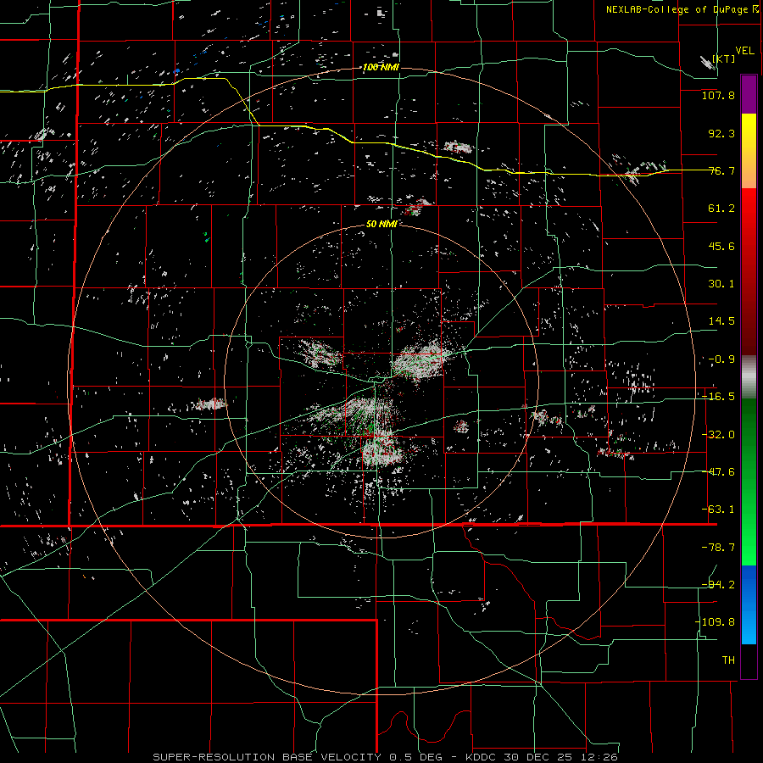
Task: Click the 30.1 velocity scale value
Action: click(x=721, y=284)
